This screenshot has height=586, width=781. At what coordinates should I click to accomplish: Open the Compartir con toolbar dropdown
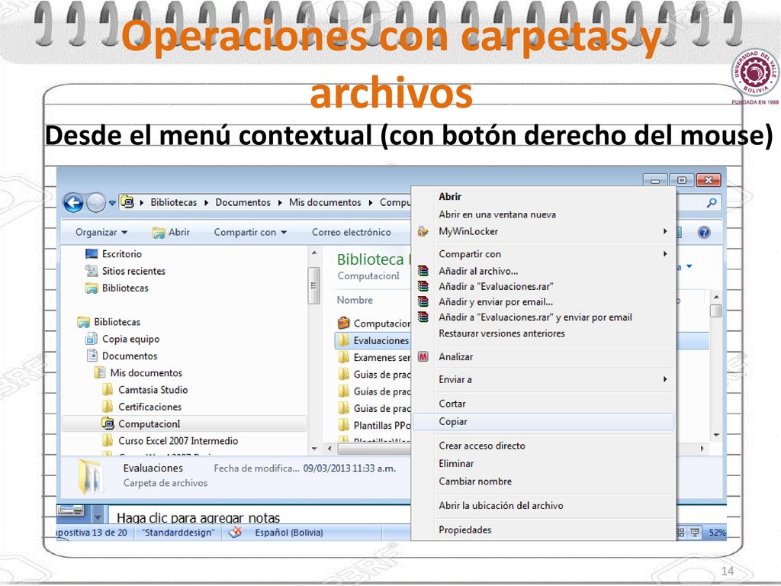click(x=250, y=232)
